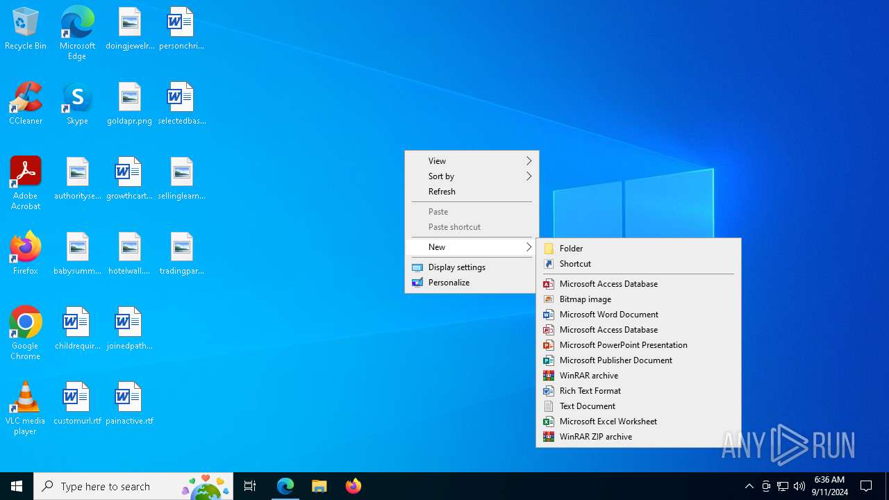The width and height of the screenshot is (889, 500).
Task: Expand the New submenu entry
Action: pos(472,247)
